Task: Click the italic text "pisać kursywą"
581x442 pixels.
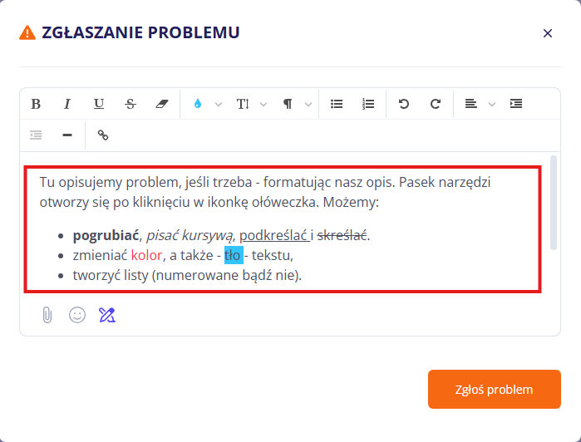Action: 190,236
